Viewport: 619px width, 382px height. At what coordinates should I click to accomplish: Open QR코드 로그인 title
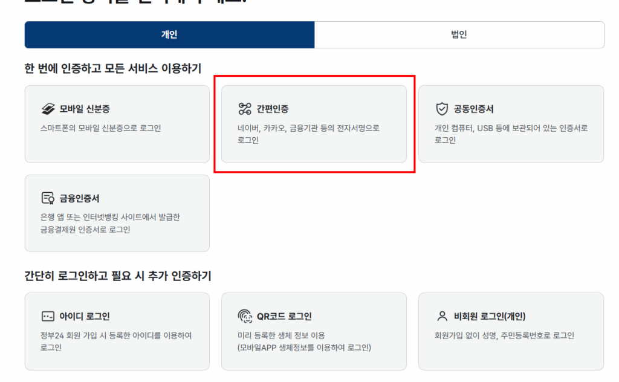284,317
